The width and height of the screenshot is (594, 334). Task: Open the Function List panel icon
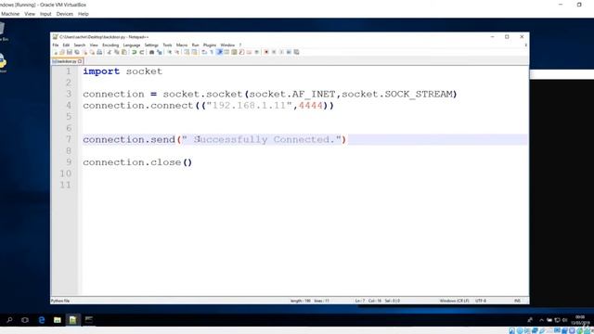[x=241, y=52]
